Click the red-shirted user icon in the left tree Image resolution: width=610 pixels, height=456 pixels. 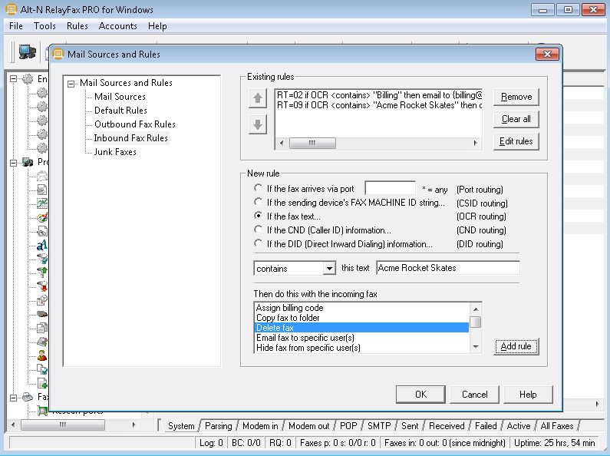[42, 355]
